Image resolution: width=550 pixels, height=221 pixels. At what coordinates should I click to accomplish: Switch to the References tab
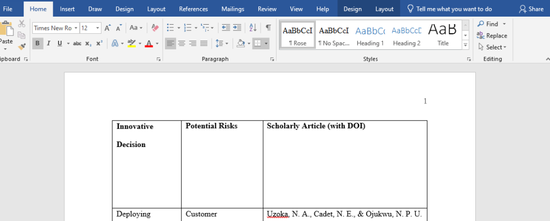(193, 9)
